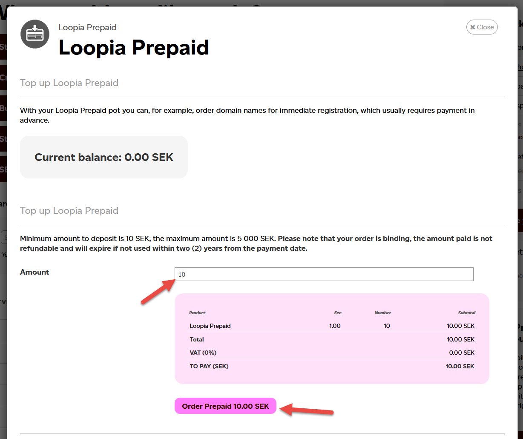Click the Fee column header
This screenshot has height=439, width=523.
point(338,313)
